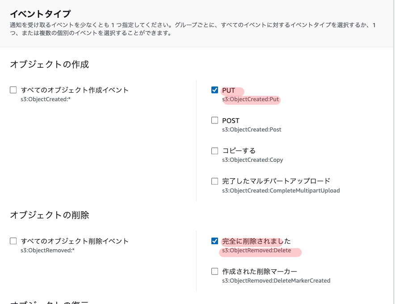This screenshot has height=304, width=395.
Task: Tick the コピーする checkbox
Action: click(x=214, y=151)
